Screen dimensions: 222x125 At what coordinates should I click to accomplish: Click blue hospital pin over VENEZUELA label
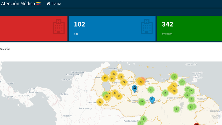152,100
